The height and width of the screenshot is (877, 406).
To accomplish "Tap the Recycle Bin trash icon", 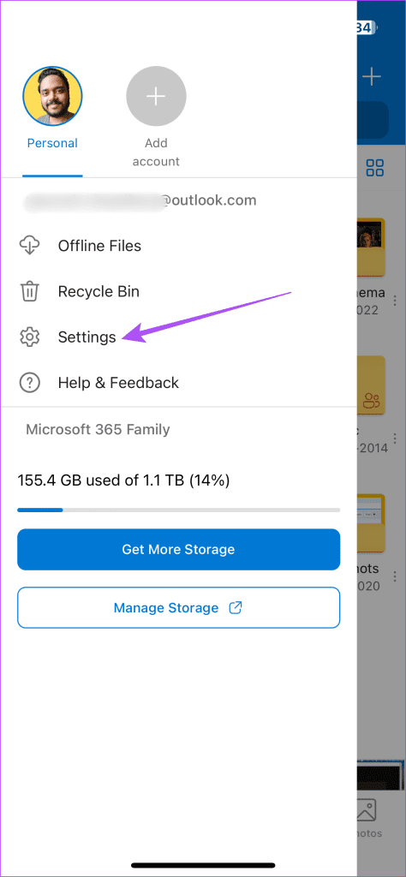I will pyautogui.click(x=30, y=291).
